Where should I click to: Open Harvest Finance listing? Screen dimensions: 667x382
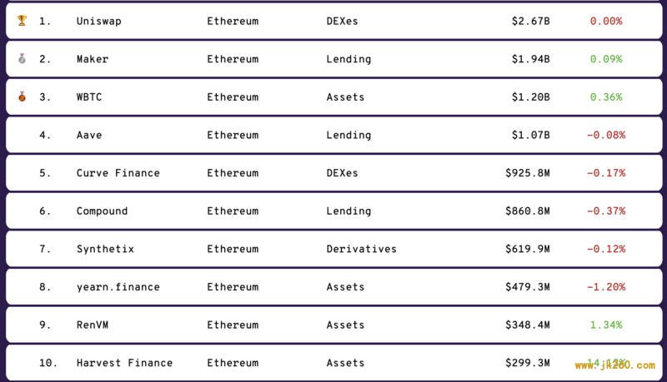point(124,363)
